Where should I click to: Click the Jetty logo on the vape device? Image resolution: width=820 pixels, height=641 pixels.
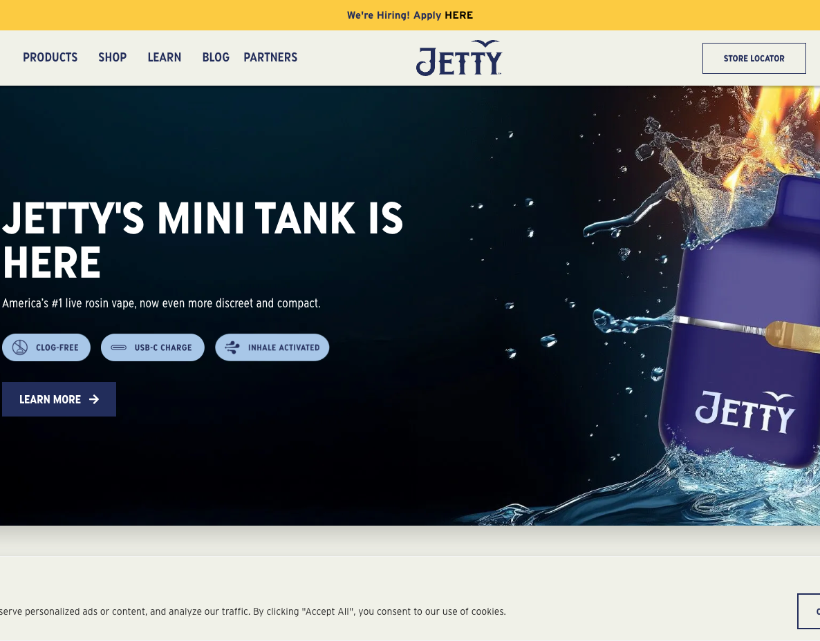745,412
